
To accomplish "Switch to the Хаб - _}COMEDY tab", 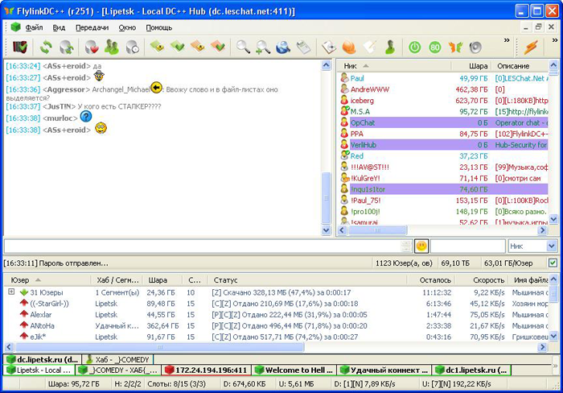I will tap(117, 359).
